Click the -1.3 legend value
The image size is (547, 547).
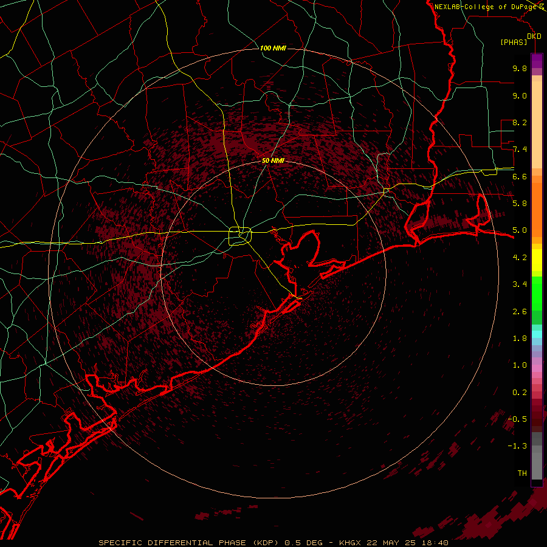tap(517, 446)
